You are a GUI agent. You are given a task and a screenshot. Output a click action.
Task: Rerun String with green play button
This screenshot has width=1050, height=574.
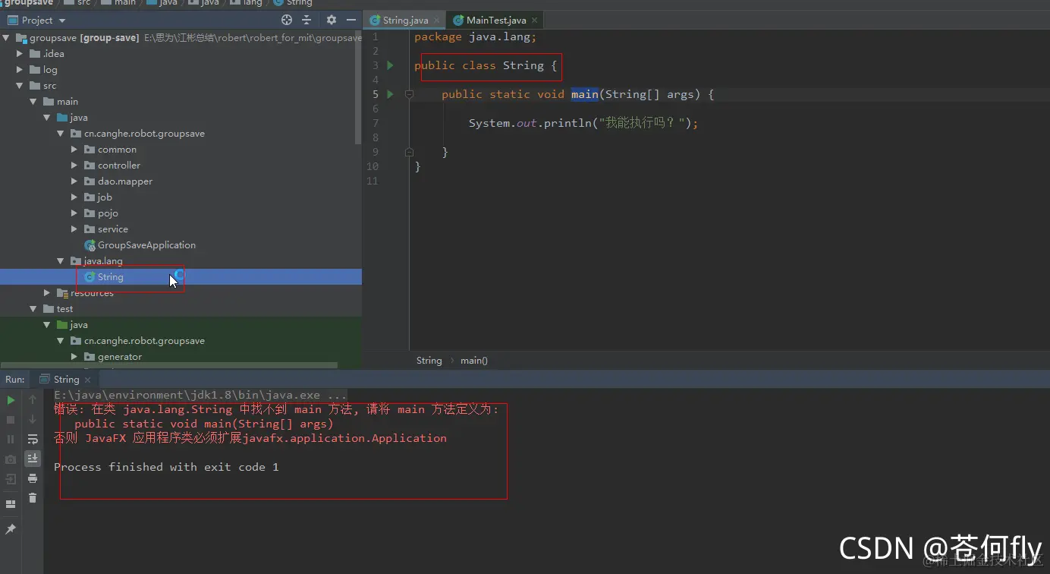point(11,400)
